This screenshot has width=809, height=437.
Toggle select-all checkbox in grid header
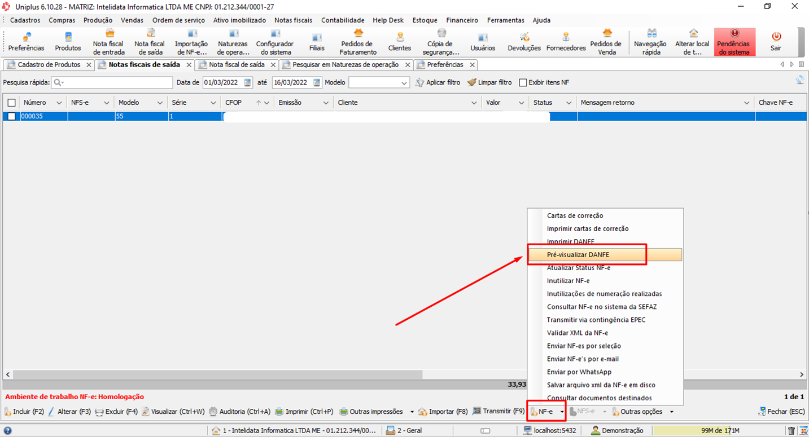[x=11, y=103]
